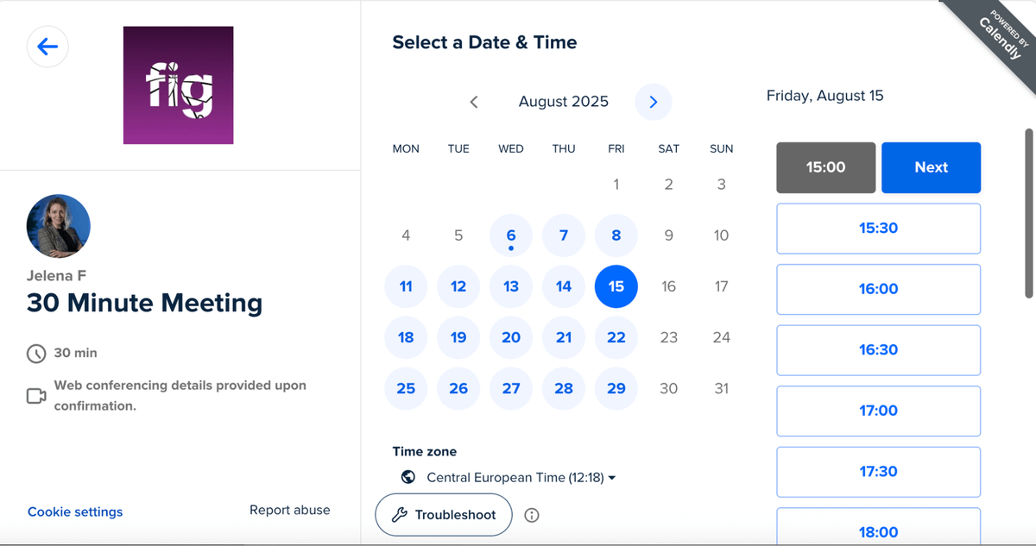Open the Central European Time zone dropdown
Image resolution: width=1036 pixels, height=546 pixels.
(x=519, y=476)
